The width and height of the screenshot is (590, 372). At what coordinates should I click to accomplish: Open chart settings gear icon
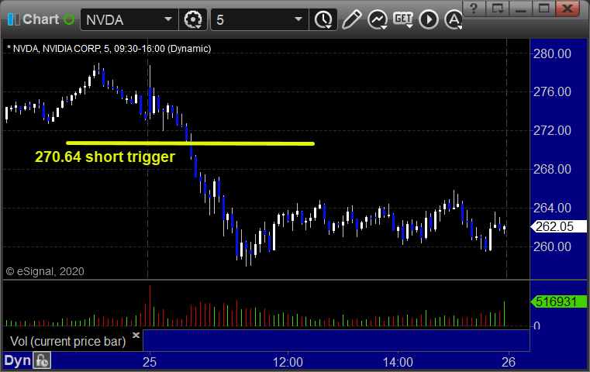click(x=192, y=19)
